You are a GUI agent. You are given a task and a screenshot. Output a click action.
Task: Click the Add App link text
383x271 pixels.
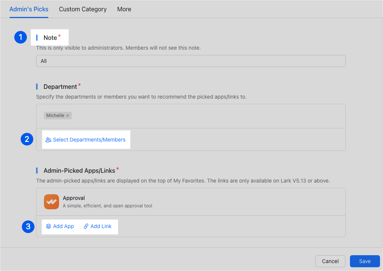[x=64, y=227]
